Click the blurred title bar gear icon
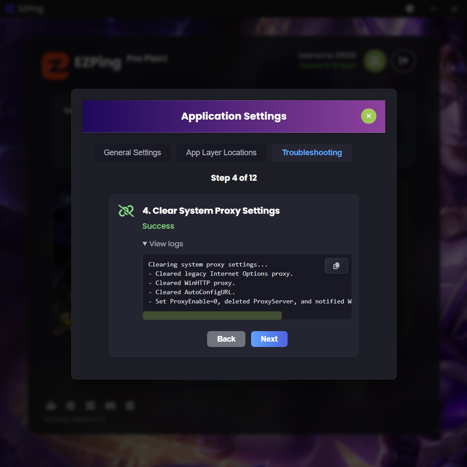The image size is (467, 467). [x=410, y=9]
